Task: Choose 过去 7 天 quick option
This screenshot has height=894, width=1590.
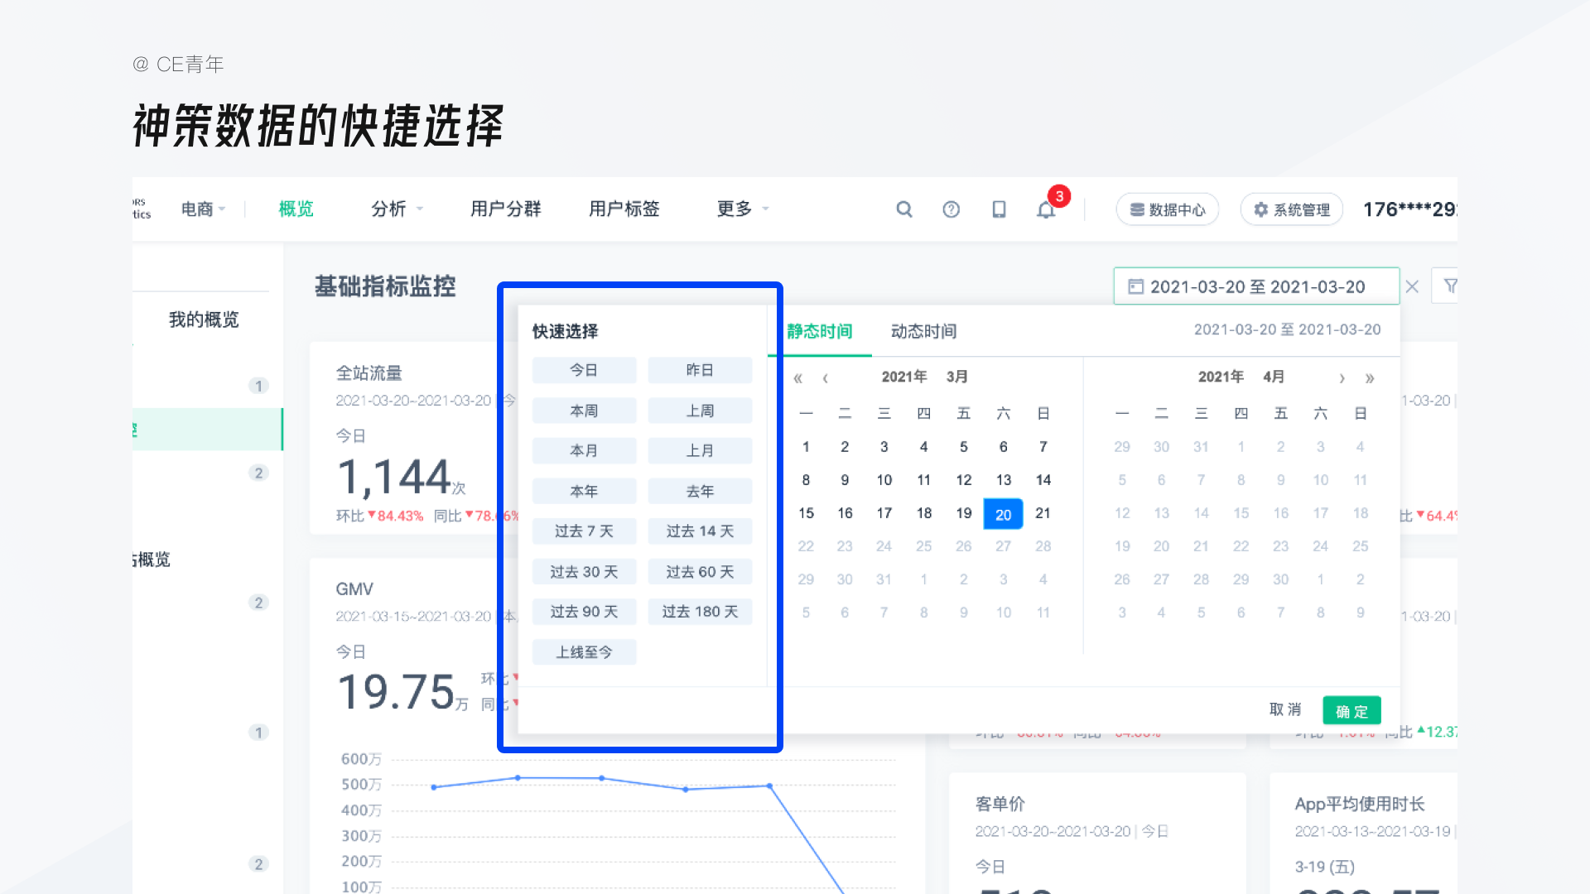Action: (584, 531)
